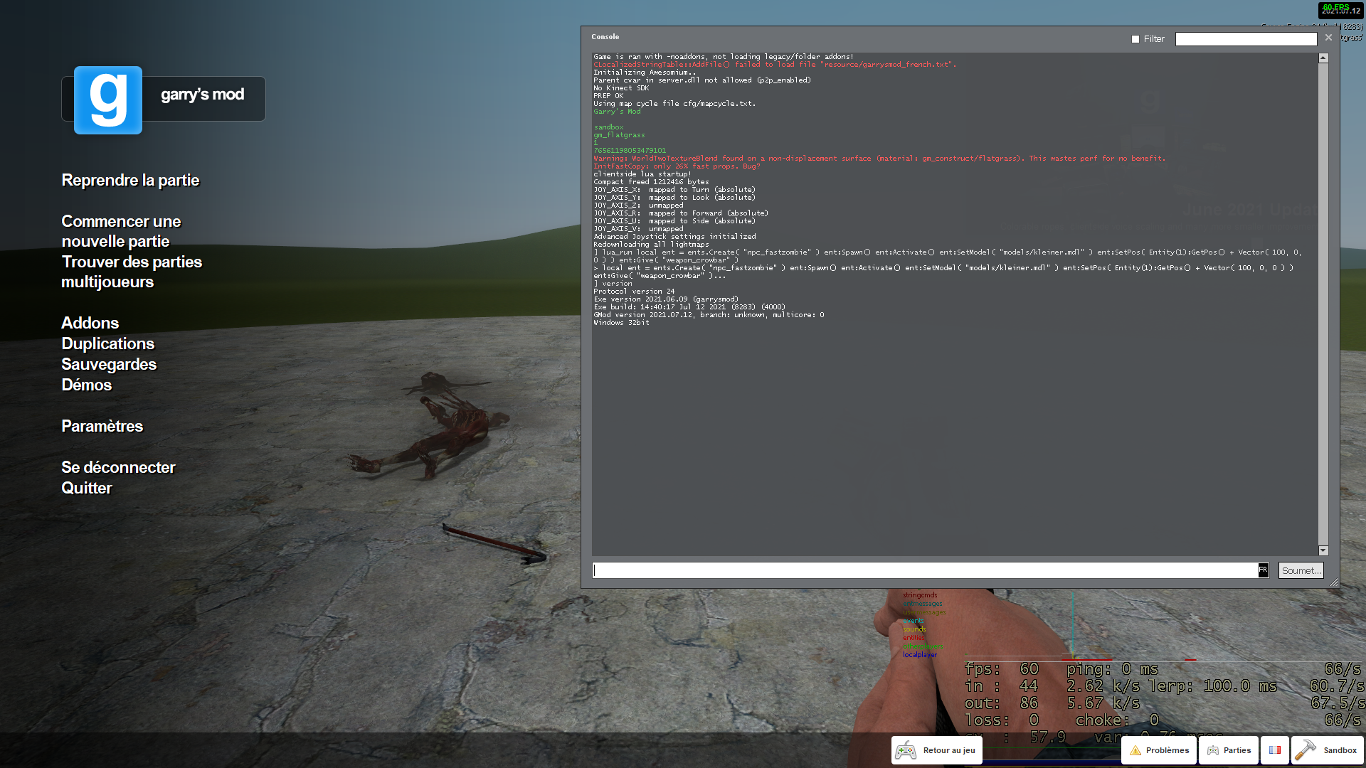
Task: Click the 'sandbox' console output line
Action: [x=608, y=127]
